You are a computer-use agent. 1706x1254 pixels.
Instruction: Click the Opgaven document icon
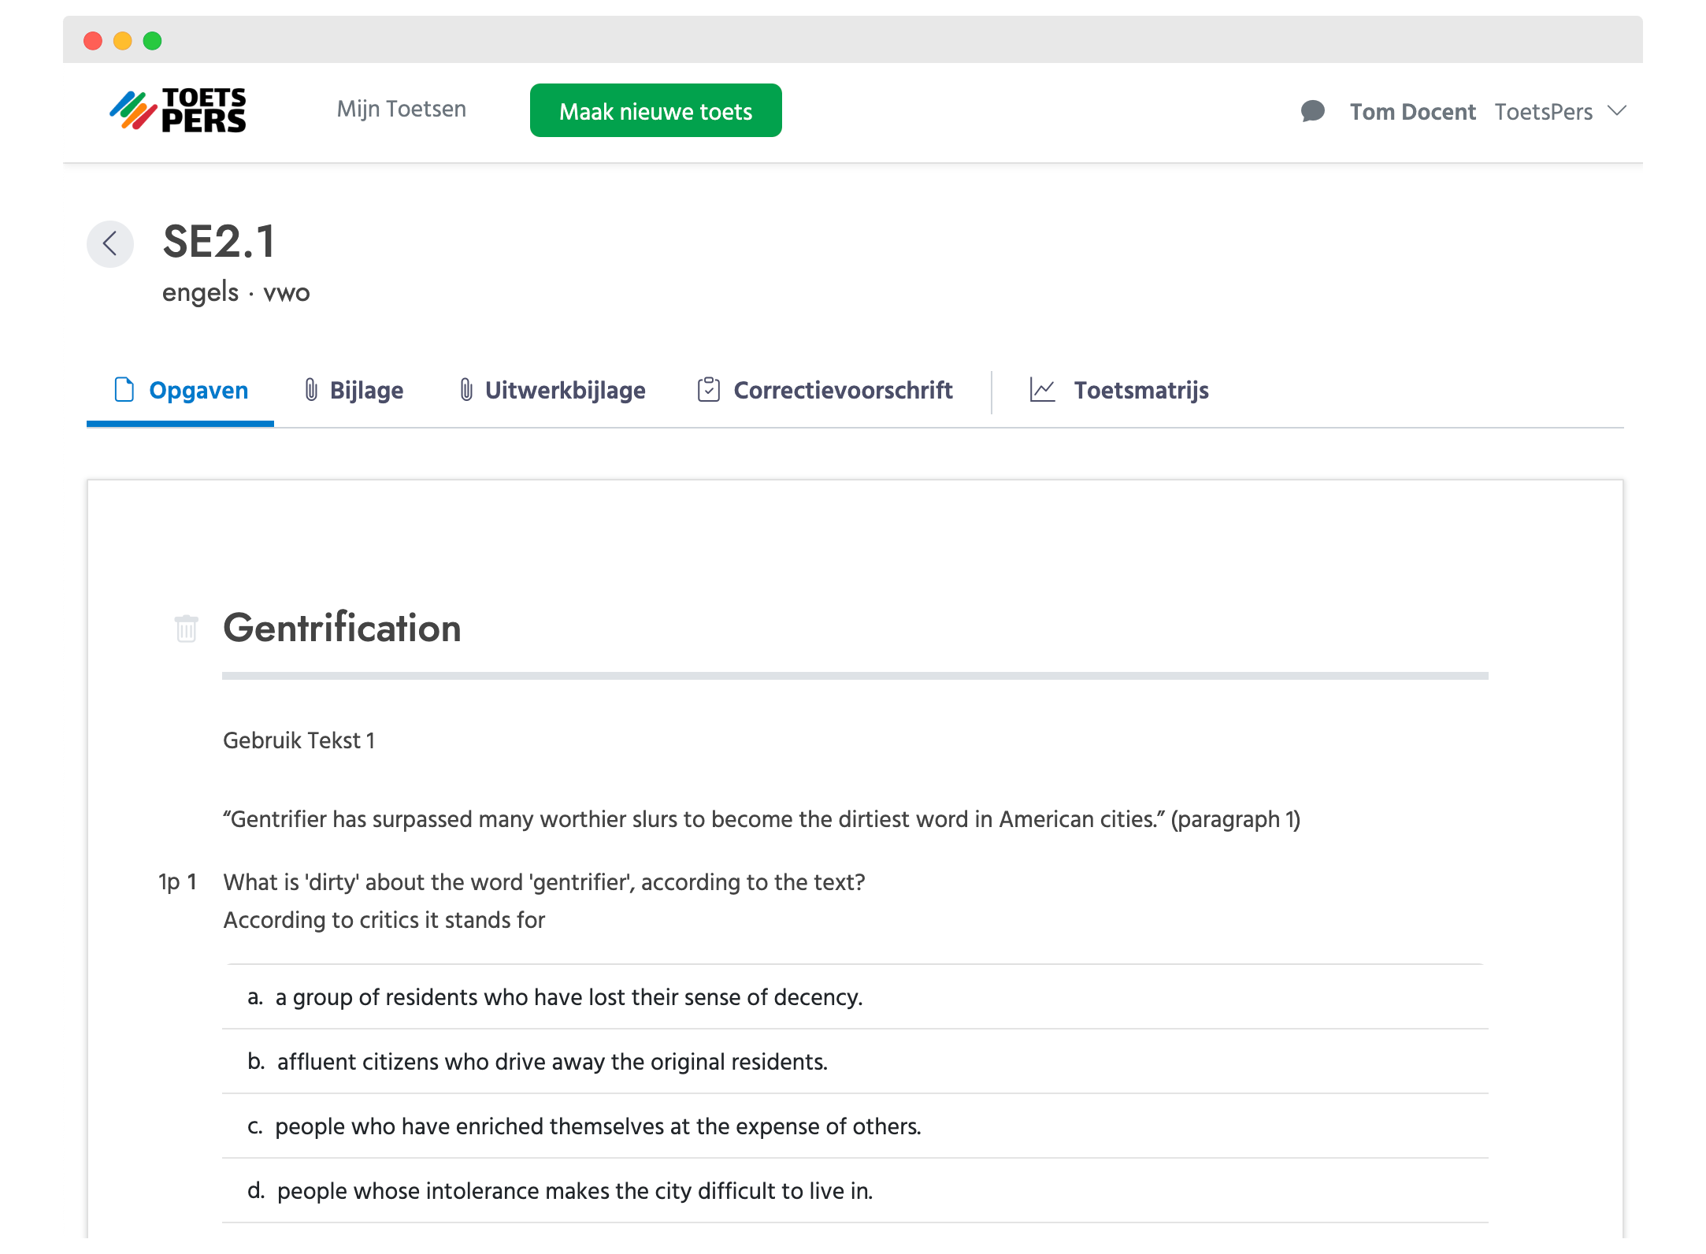pos(124,390)
